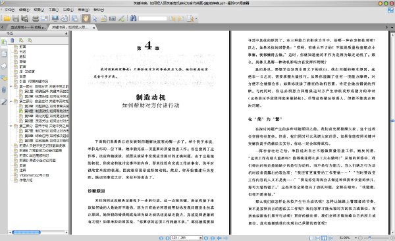Click the Save As icon in toolbar
The height and width of the screenshot is (241, 395).
coord(25,18)
